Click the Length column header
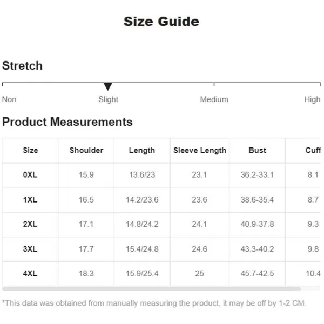Image resolution: width=324 pixels, height=324 pixels. [x=142, y=151]
